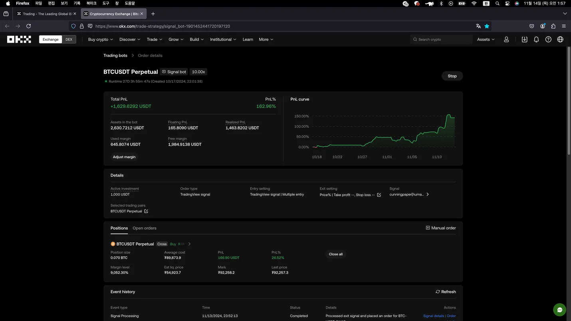
Task: List all tabs dropdown in Firefox
Action: [565, 14]
